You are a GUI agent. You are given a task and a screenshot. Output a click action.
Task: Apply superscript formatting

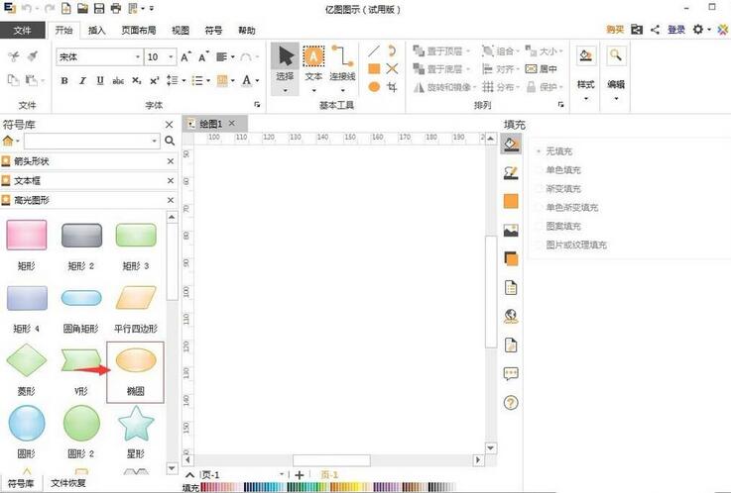point(155,80)
